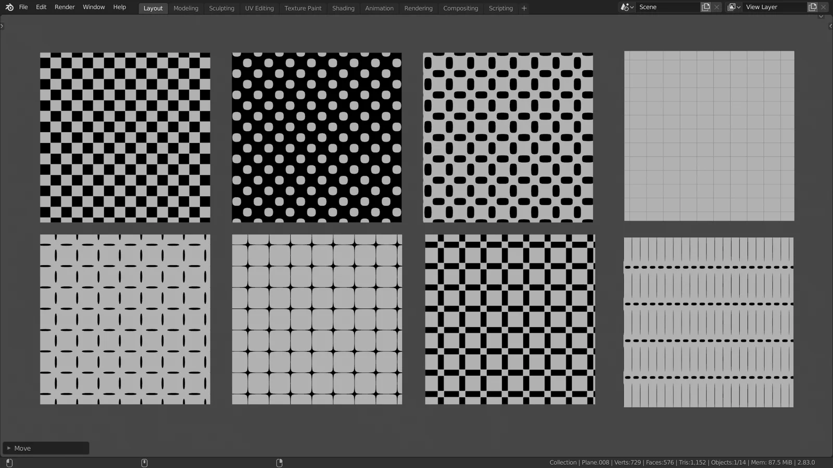Open the Scene selector dropdown arrow
The width and height of the screenshot is (833, 468).
pos(633,7)
